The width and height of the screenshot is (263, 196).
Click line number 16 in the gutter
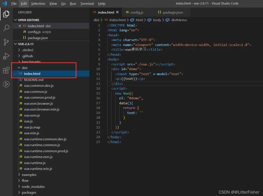tap(98, 98)
